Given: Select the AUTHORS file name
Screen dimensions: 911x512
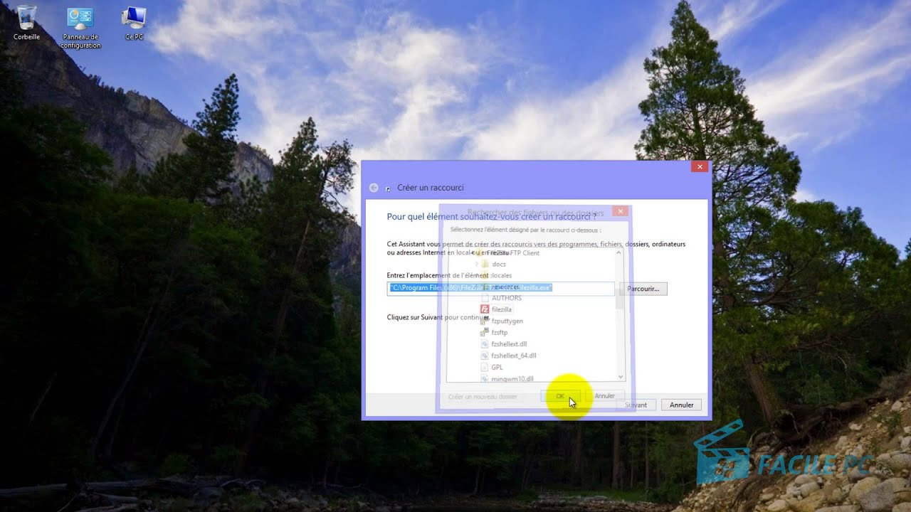Looking at the screenshot, I should 507,298.
